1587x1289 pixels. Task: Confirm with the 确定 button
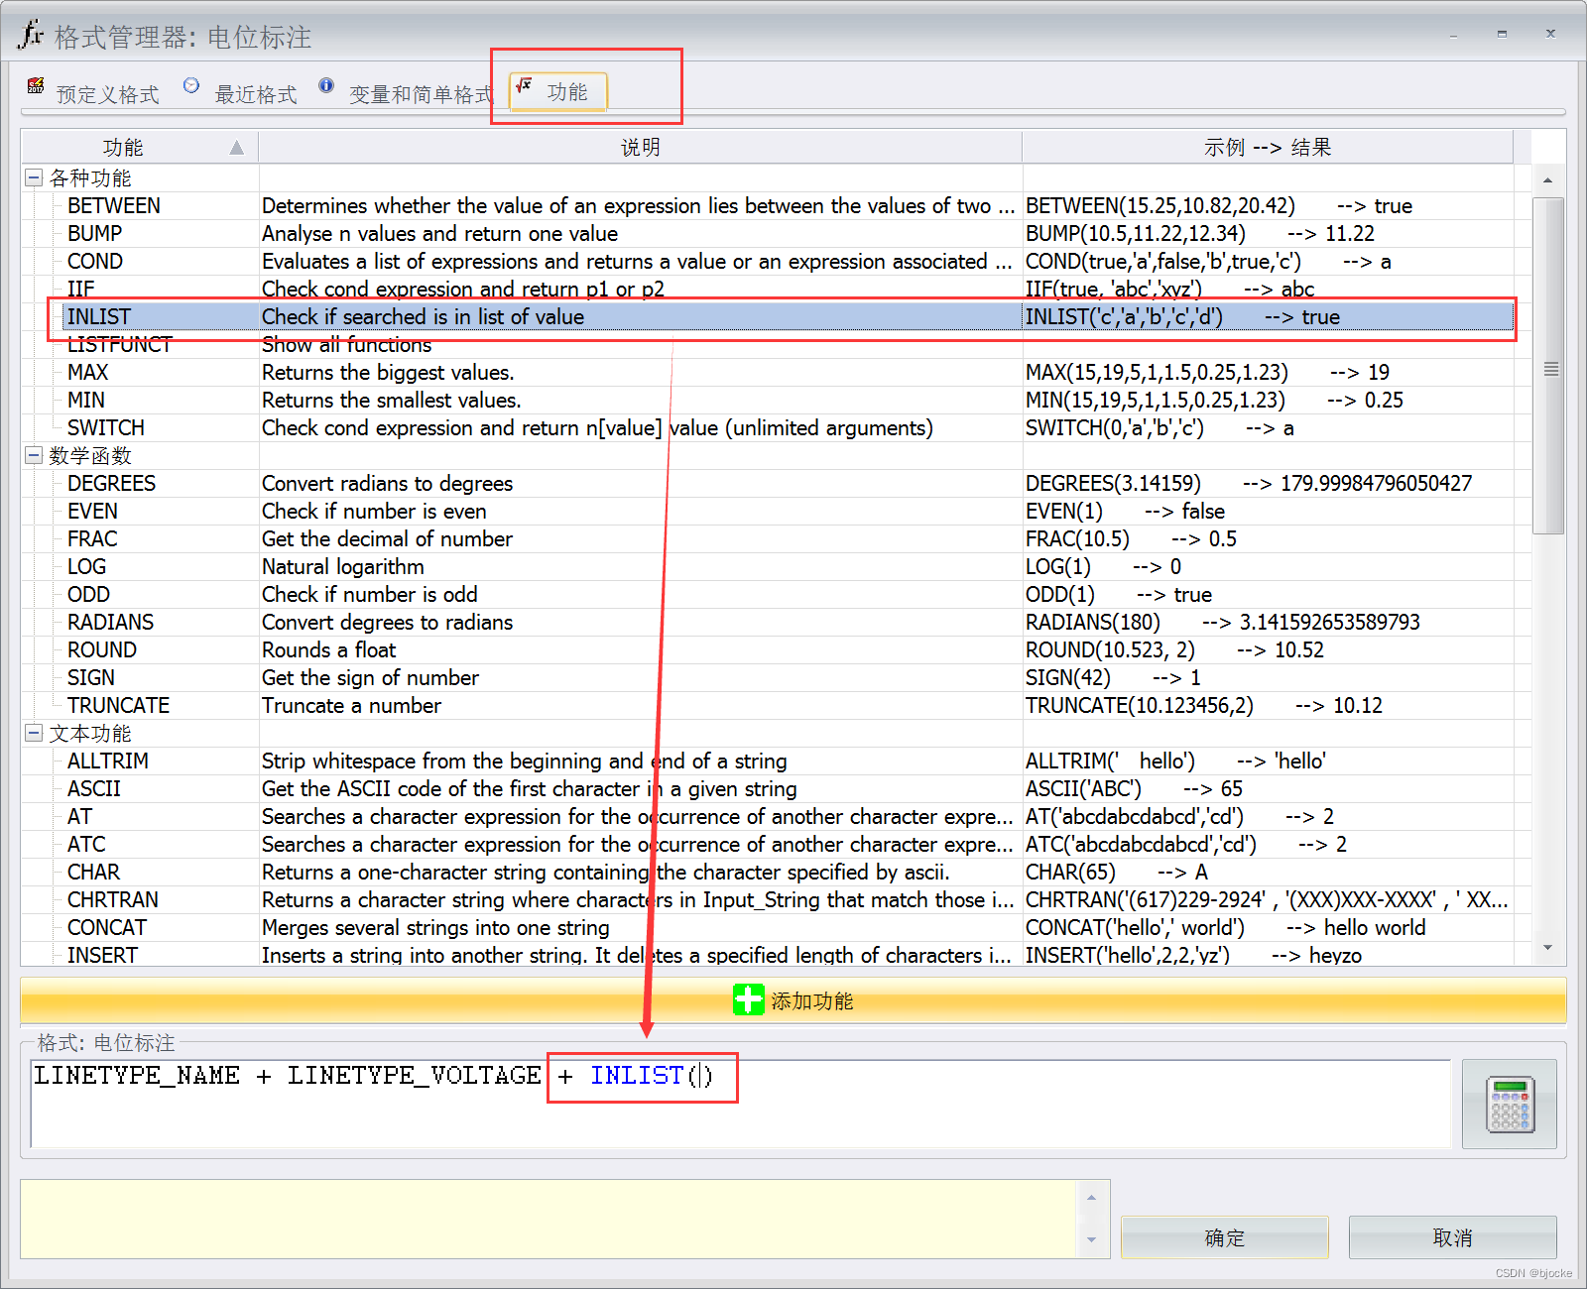[x=1225, y=1237]
